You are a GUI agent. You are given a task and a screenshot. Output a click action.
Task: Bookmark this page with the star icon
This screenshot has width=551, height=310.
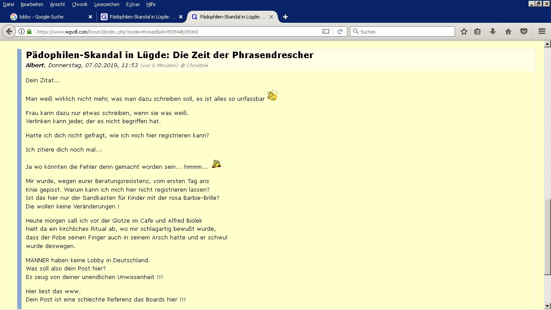464,31
